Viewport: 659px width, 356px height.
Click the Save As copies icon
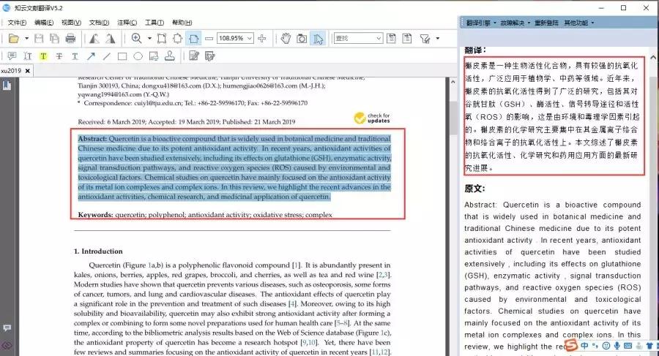(54, 39)
